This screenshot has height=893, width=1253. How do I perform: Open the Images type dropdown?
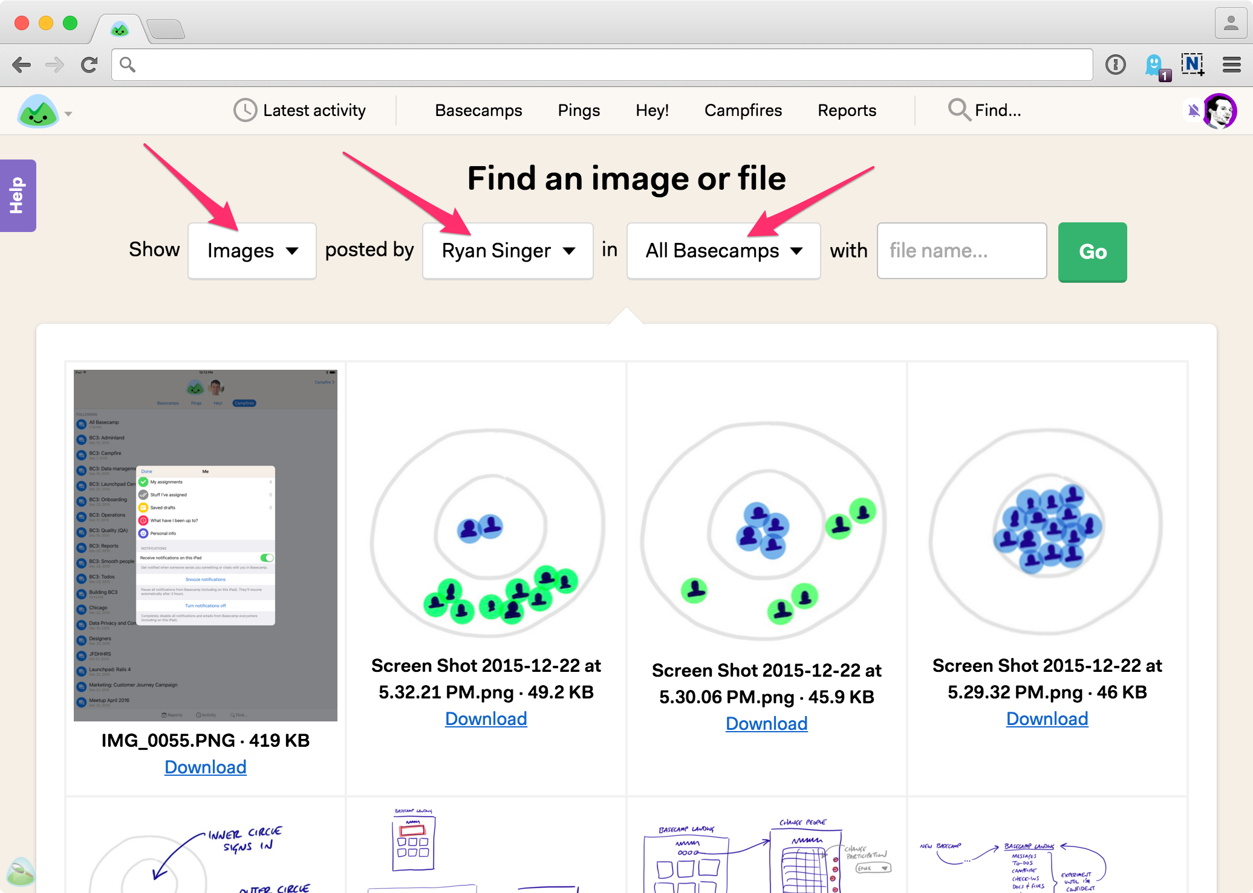click(x=252, y=251)
